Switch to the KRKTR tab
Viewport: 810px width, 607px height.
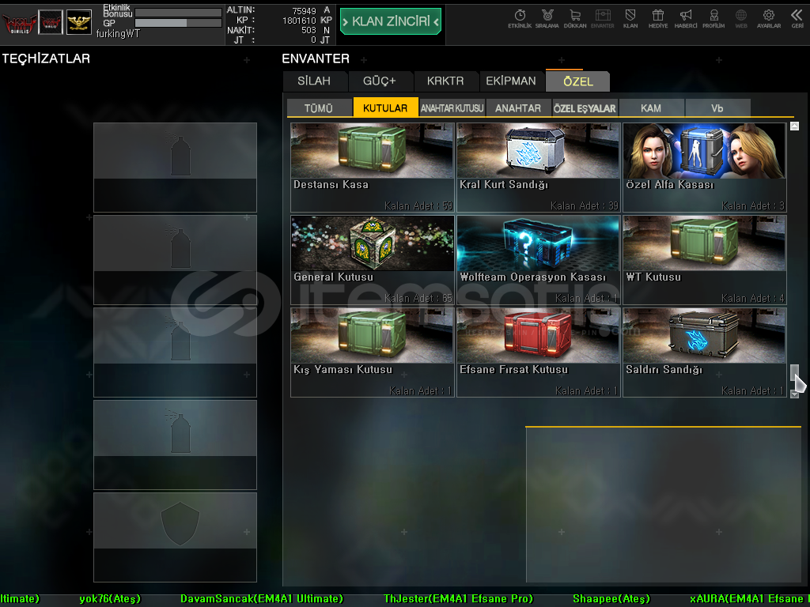tap(445, 81)
